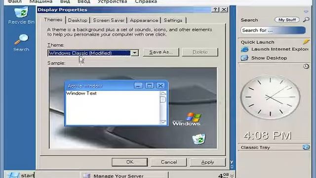Click the theme sample preview image
This screenshot has height=178, width=316.
(133, 108)
